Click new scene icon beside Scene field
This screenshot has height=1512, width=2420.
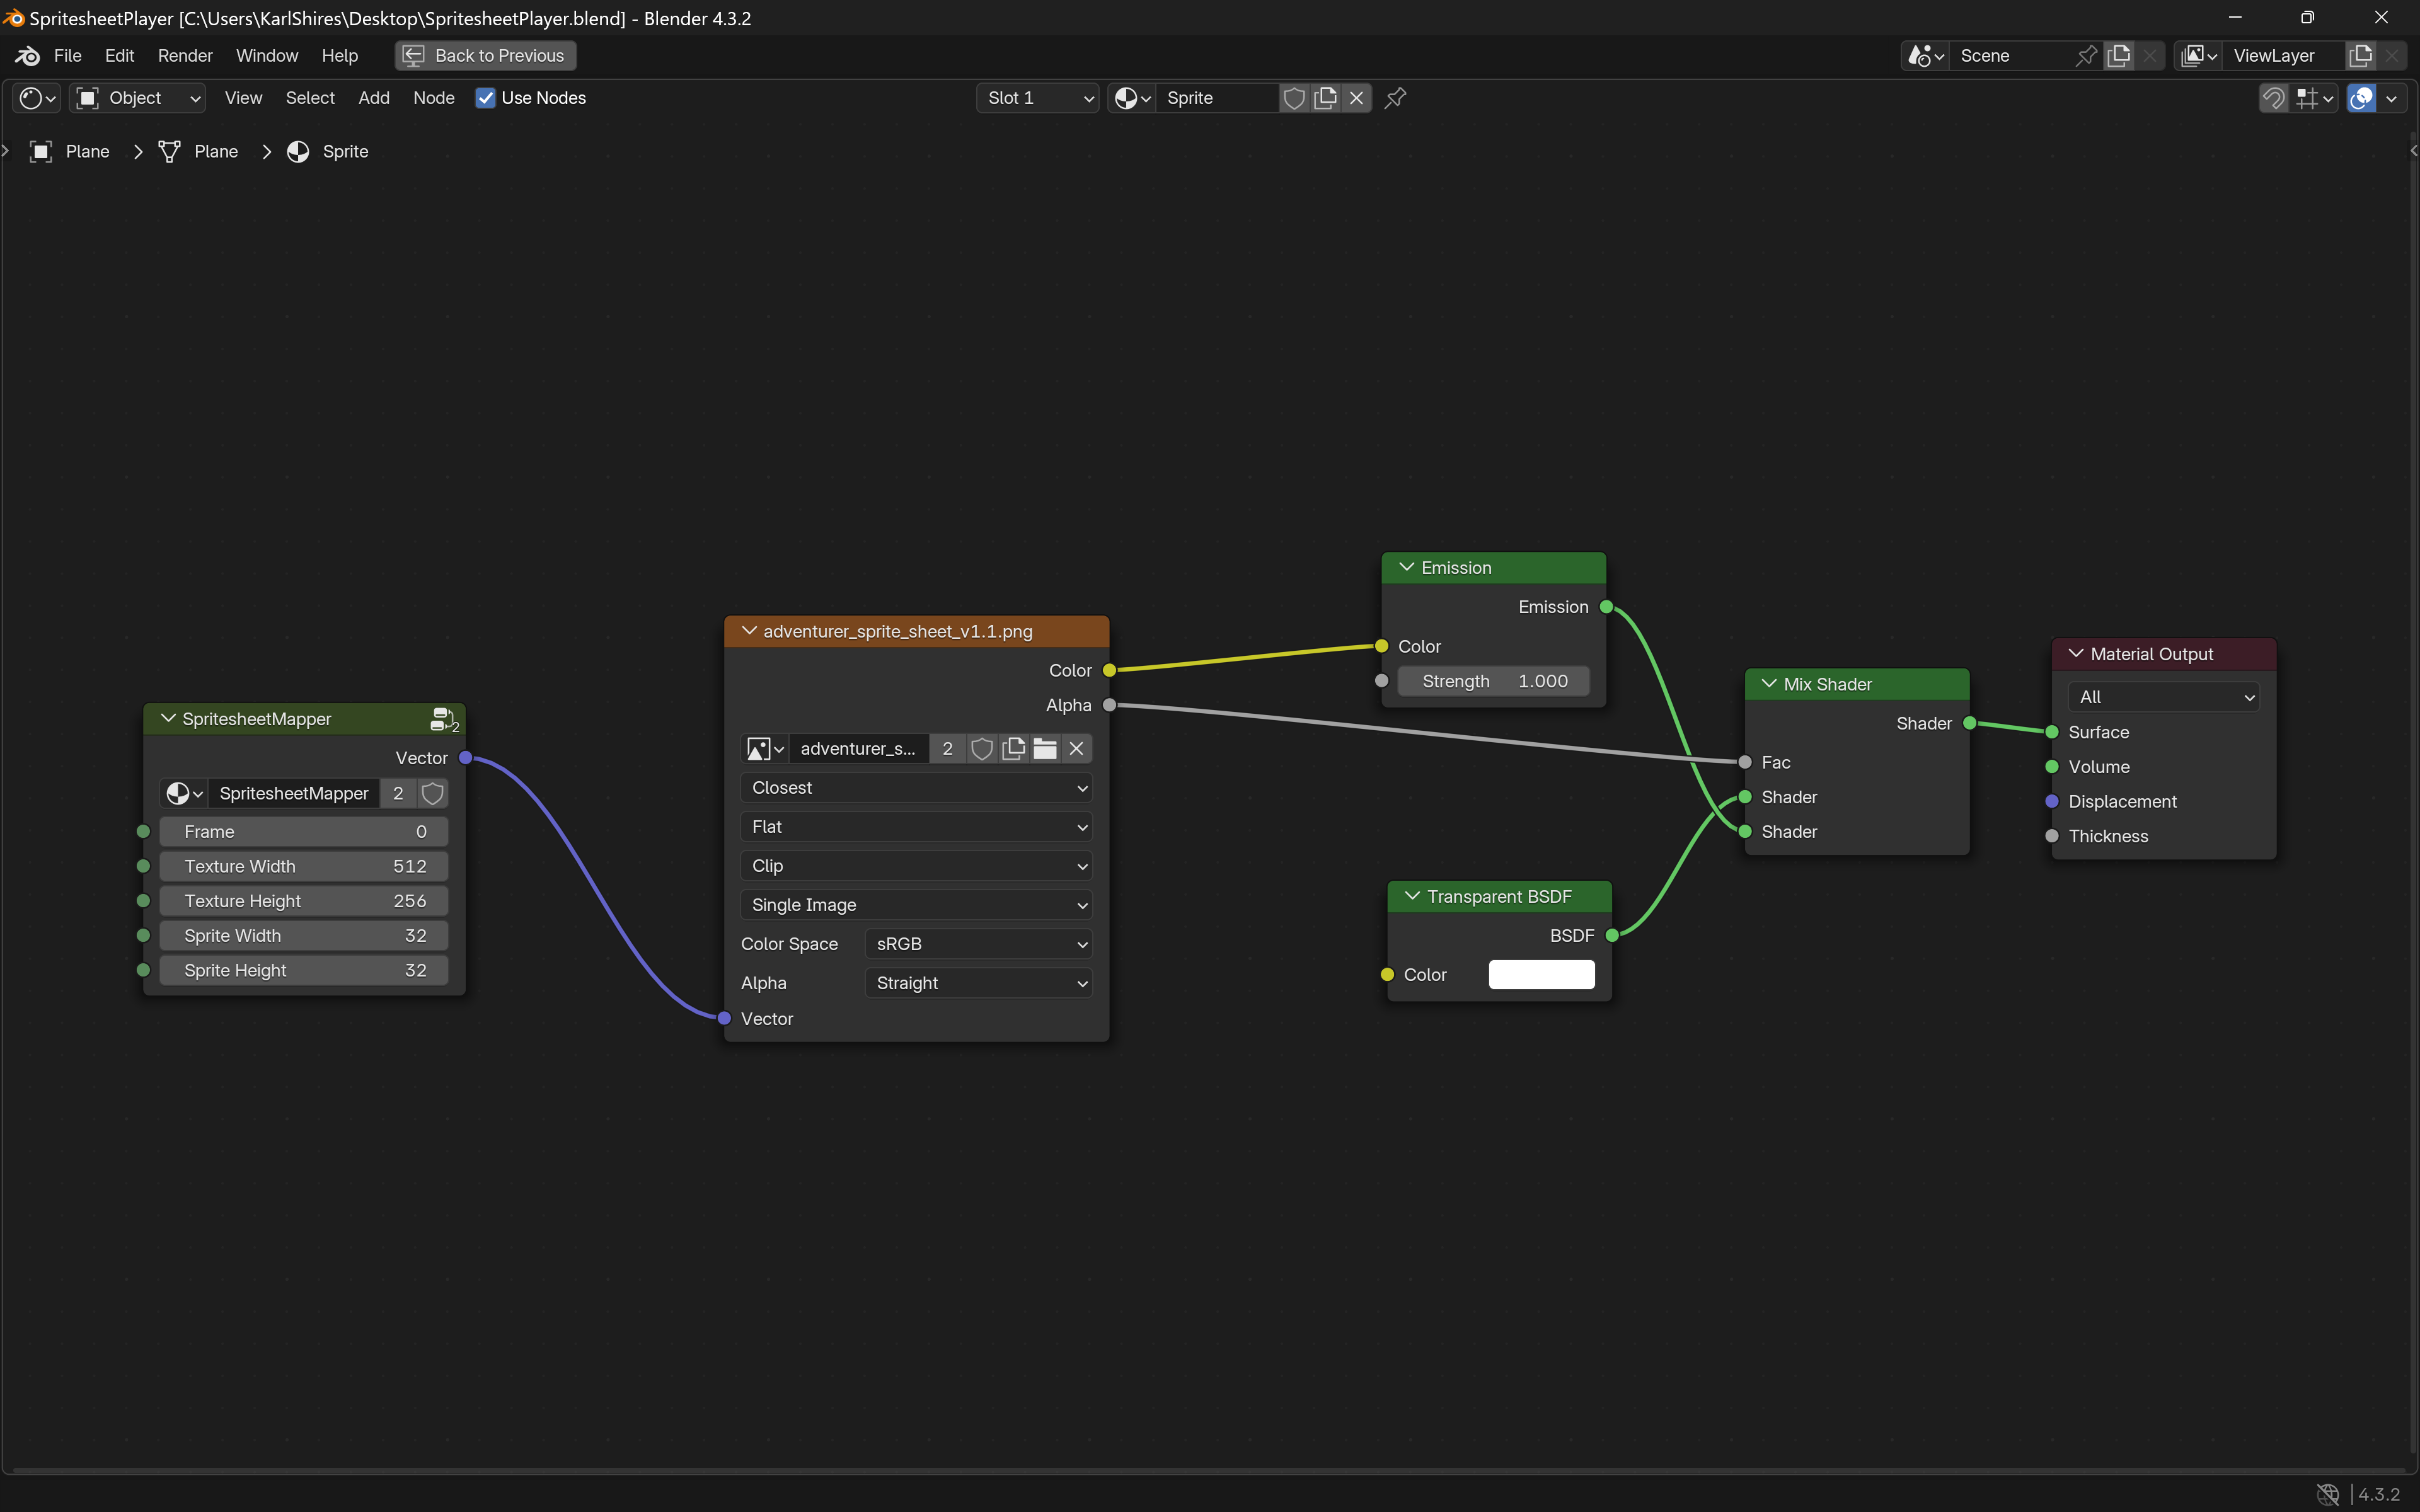pos(2118,56)
